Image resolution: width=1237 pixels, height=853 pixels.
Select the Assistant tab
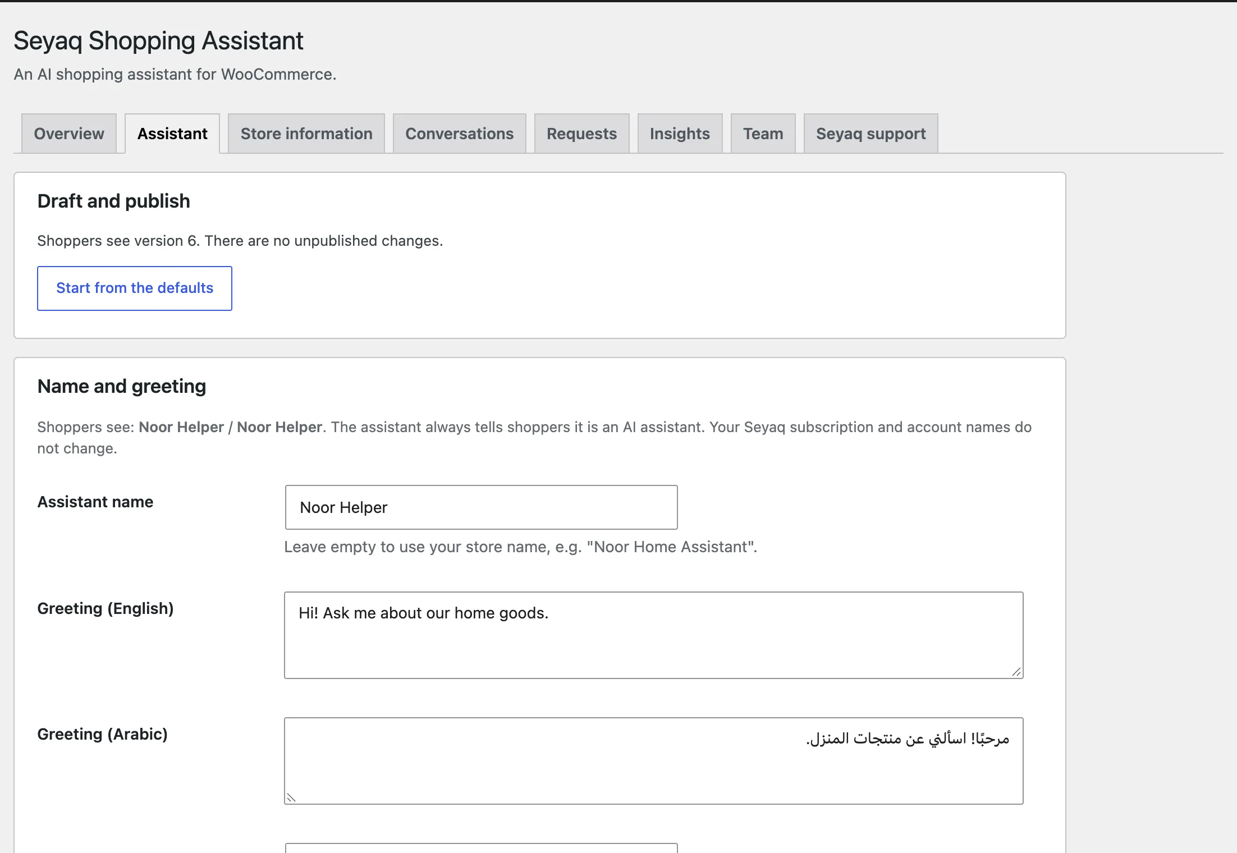[172, 134]
